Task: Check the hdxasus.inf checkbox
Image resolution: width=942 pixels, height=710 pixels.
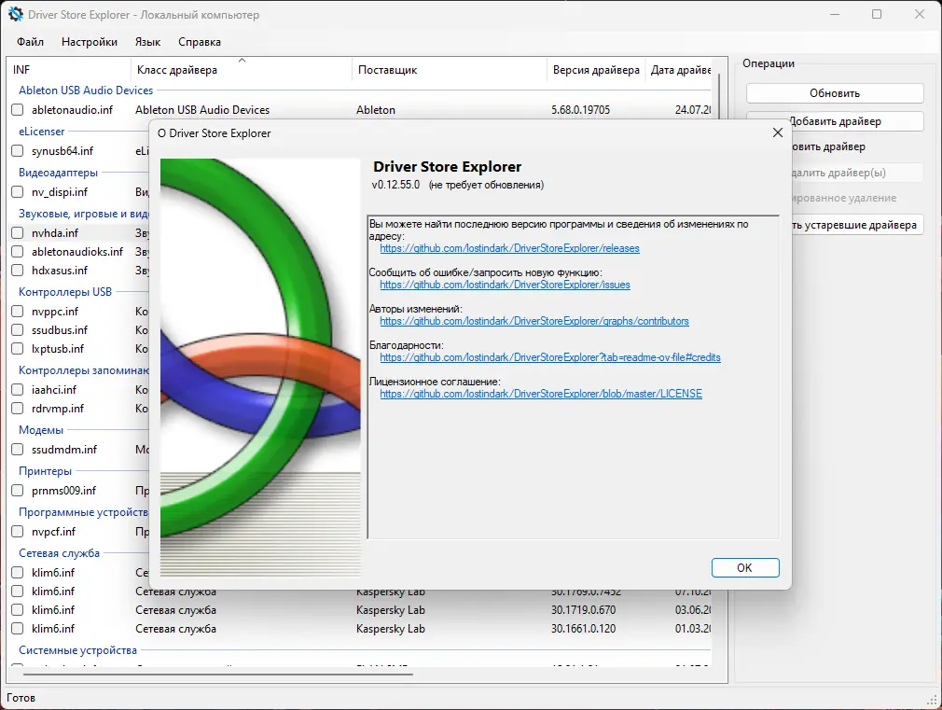Action: tap(18, 270)
